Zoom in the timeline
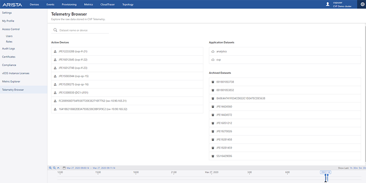This screenshot has height=183, width=366. (50, 168)
